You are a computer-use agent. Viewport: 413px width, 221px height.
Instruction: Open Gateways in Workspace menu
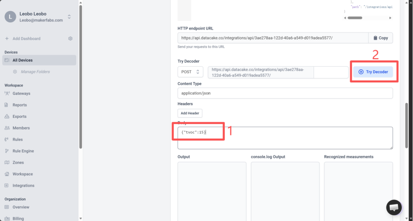pos(21,94)
